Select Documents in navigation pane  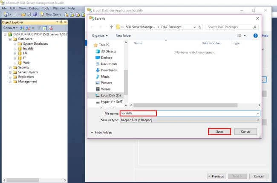point(109,64)
